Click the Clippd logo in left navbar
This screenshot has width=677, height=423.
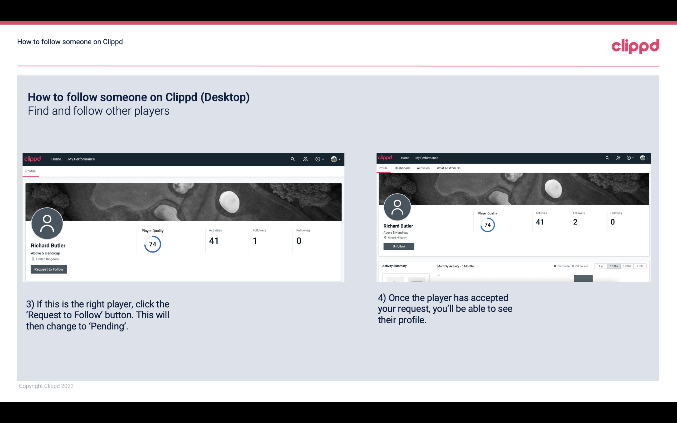pos(33,159)
